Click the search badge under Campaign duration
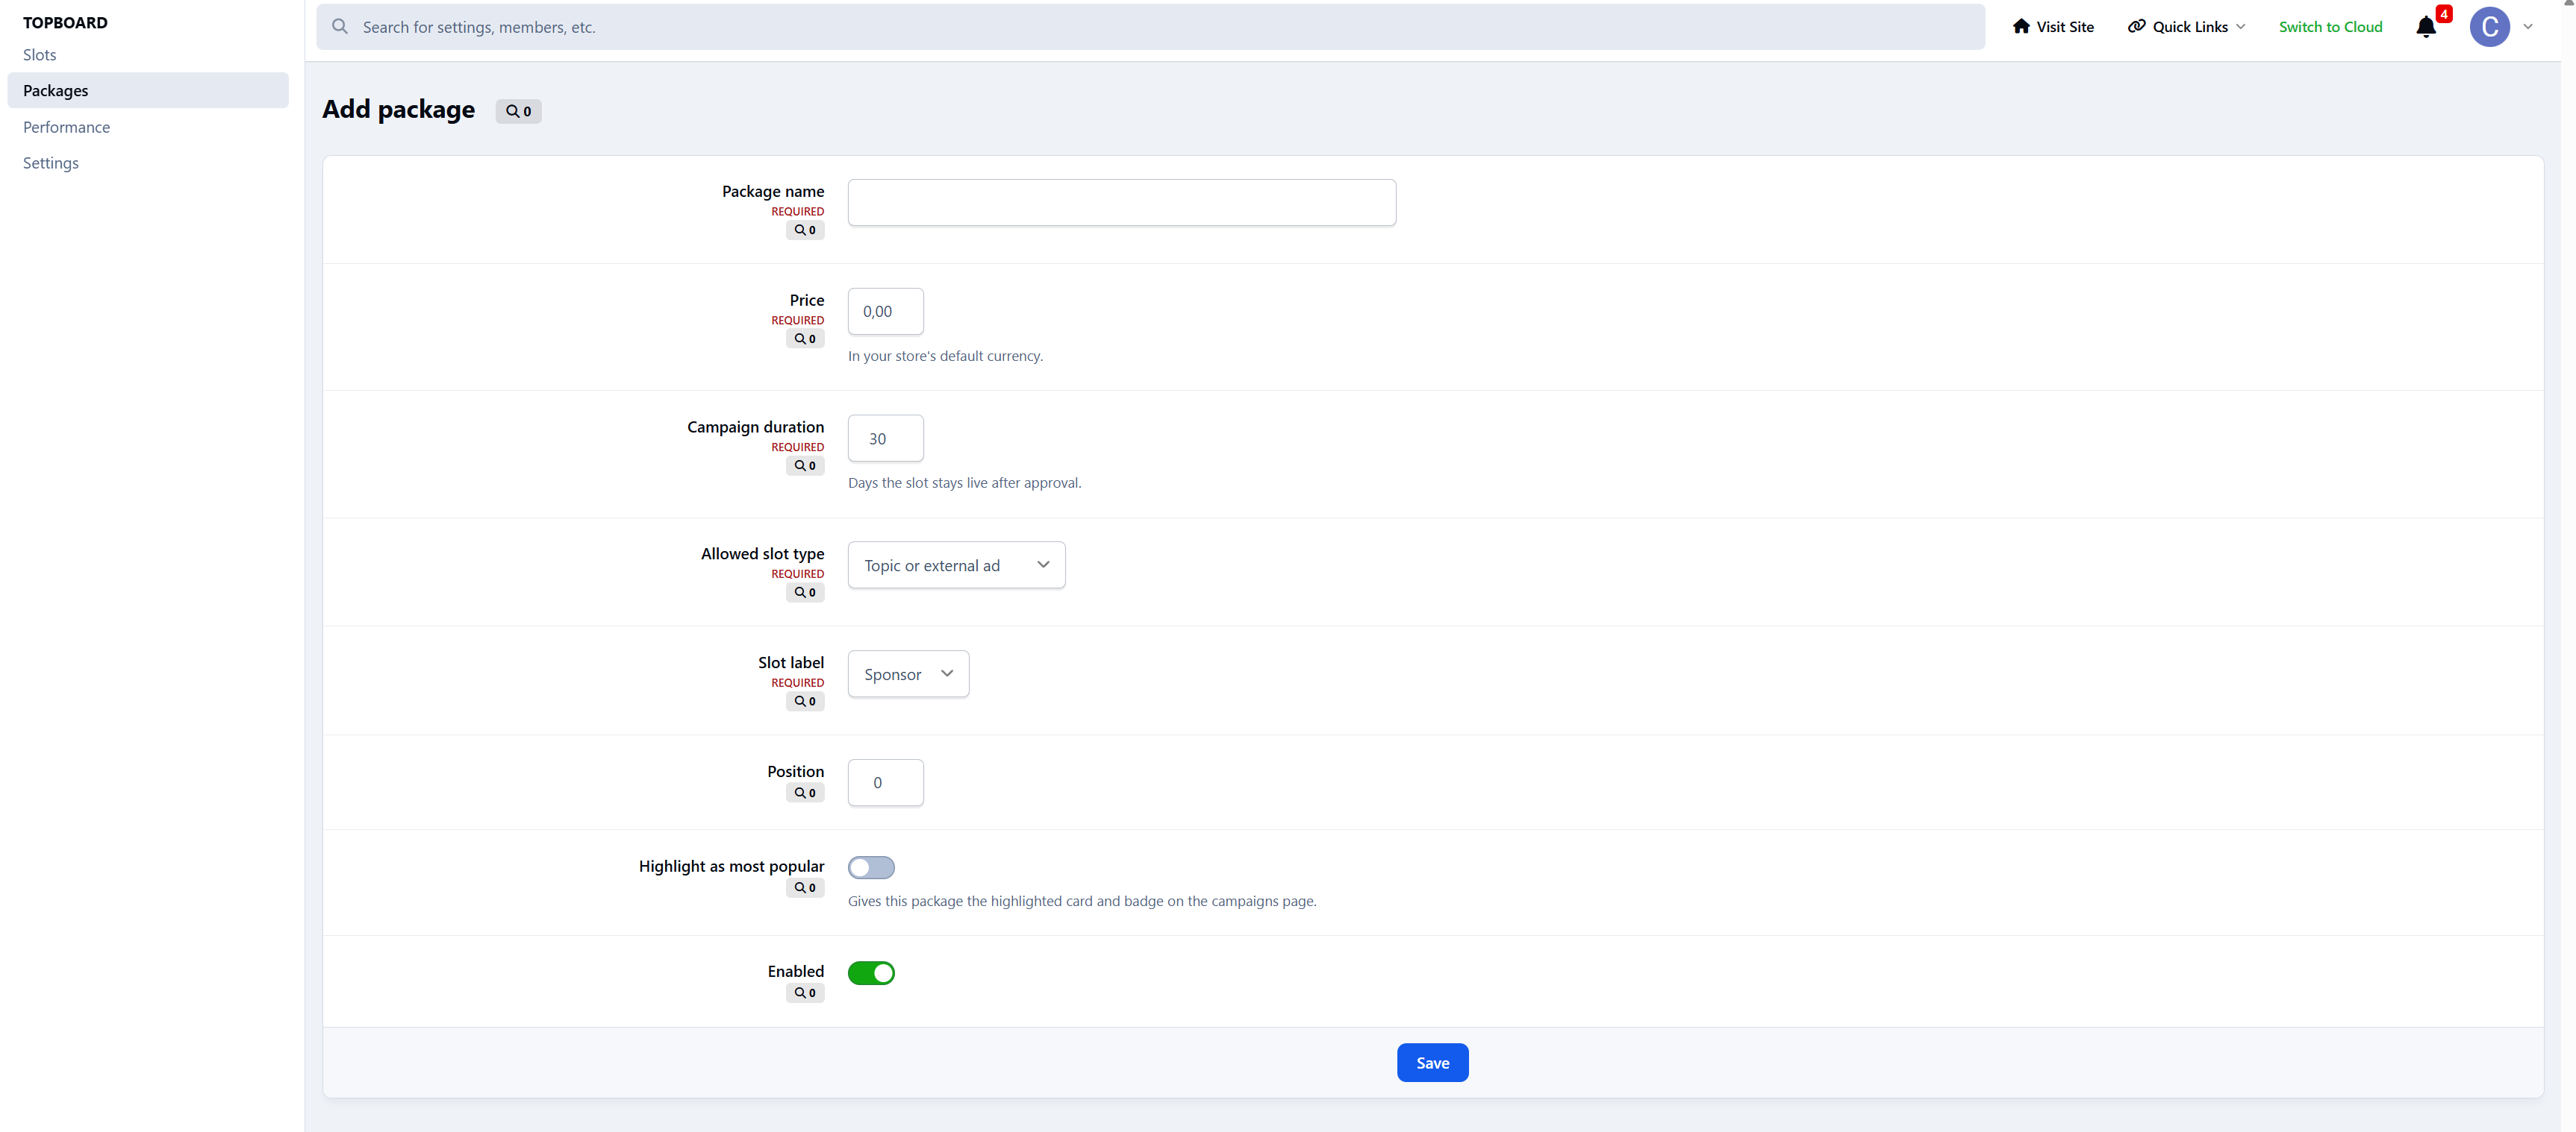This screenshot has width=2576, height=1132. point(805,465)
